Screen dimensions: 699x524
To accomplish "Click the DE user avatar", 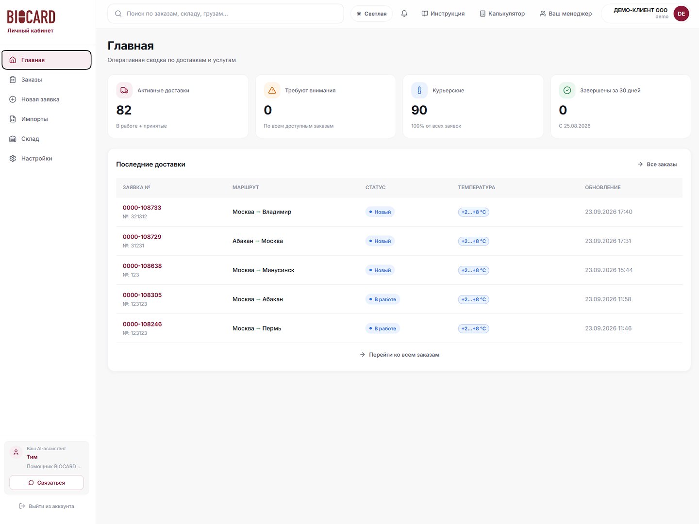I will pos(681,14).
